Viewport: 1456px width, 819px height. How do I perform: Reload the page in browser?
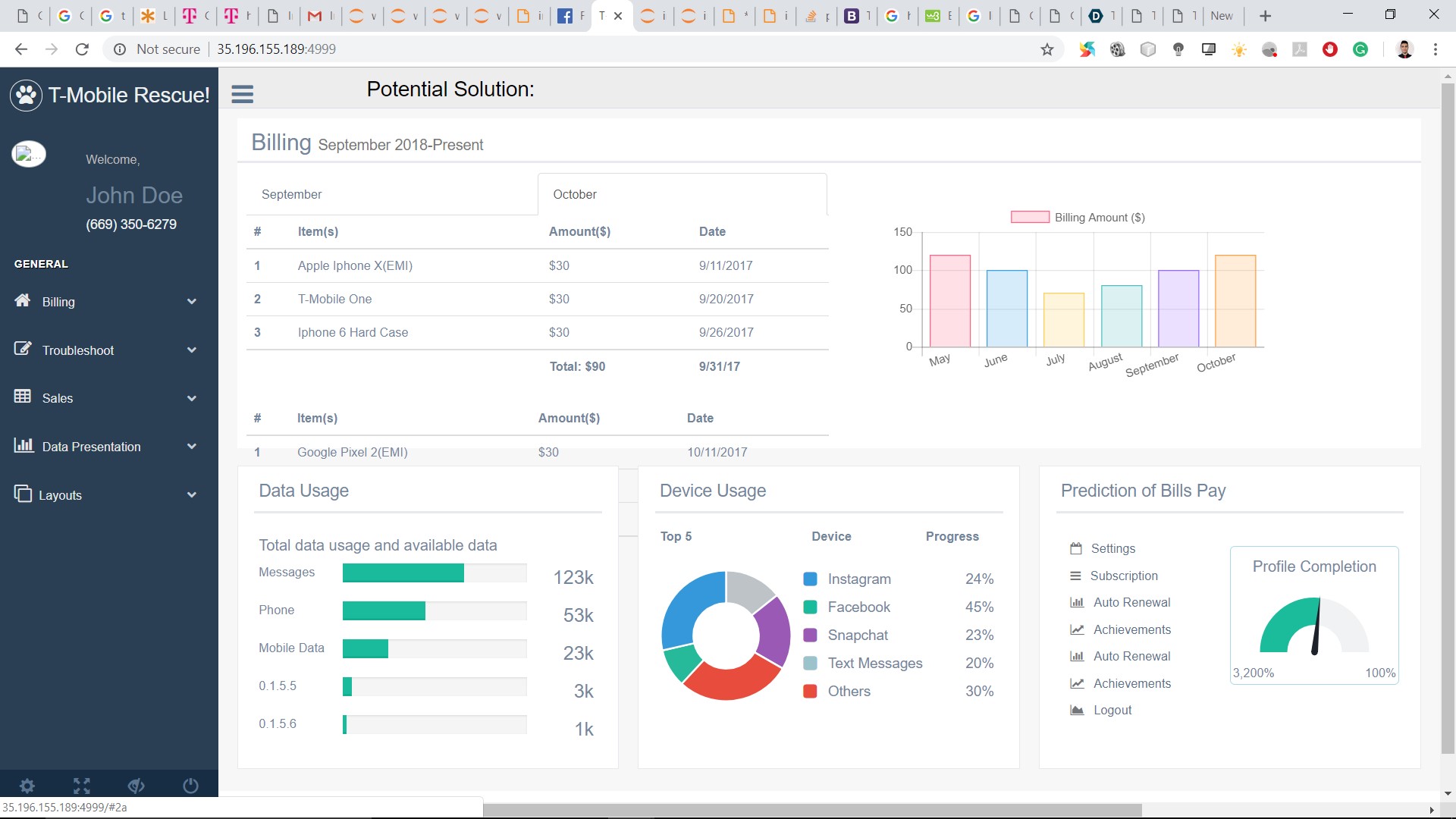(x=82, y=49)
